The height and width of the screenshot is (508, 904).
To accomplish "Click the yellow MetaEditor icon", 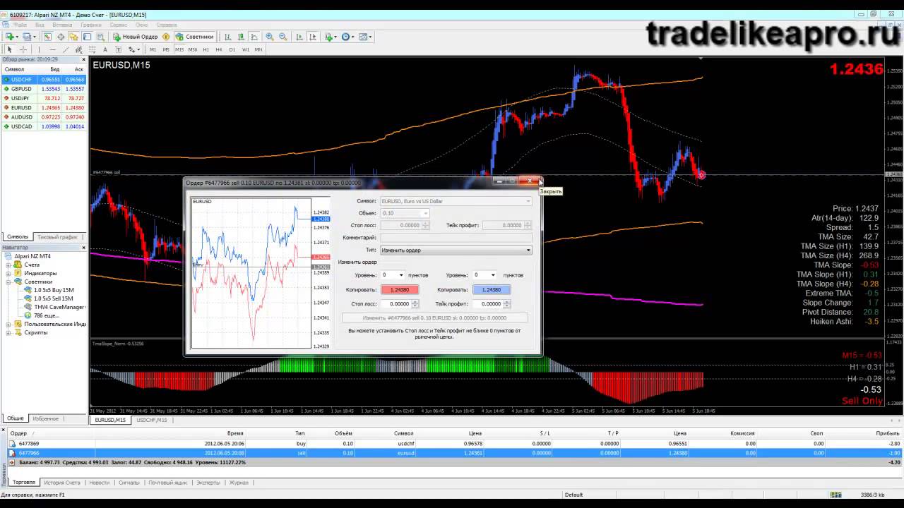I will tap(166, 37).
